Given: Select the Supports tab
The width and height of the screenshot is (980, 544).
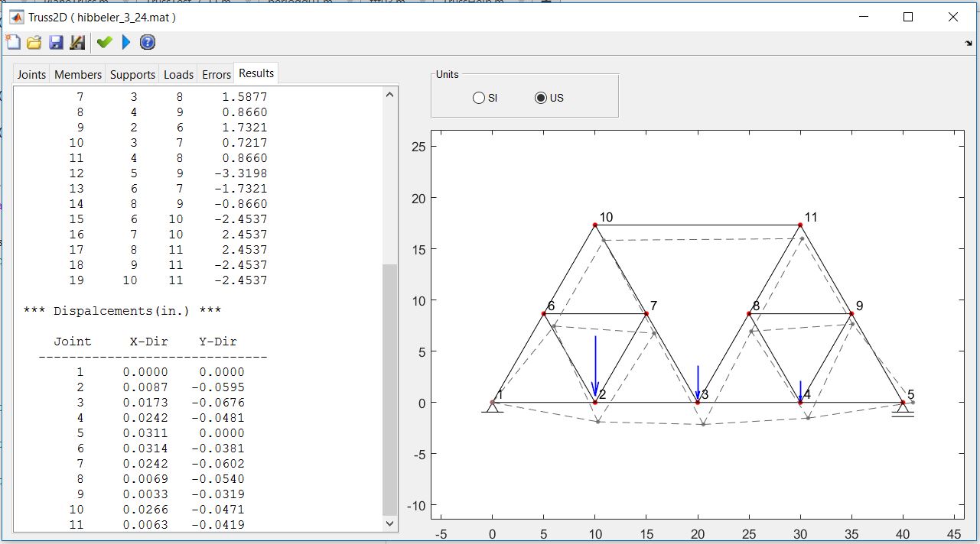Looking at the screenshot, I should tap(132, 73).
